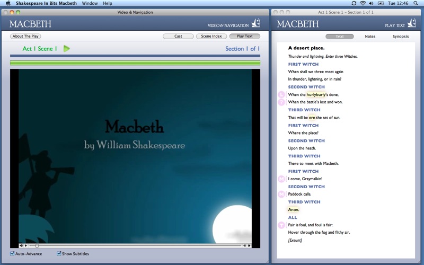Toggle the Show Subtitles checkbox
The height and width of the screenshot is (265, 424).
tap(59, 253)
